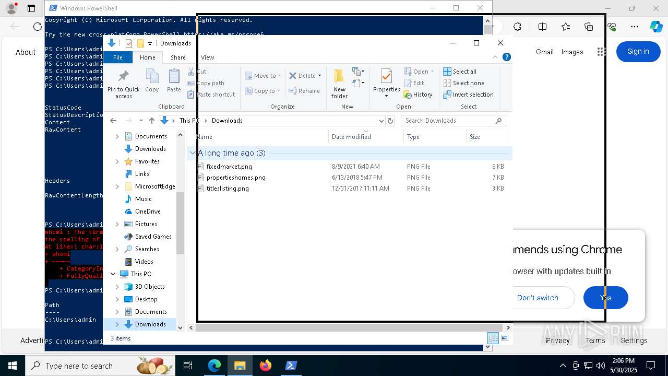This screenshot has height=376, width=668.
Task: Select propertieshomes.png file
Action: [236, 178]
